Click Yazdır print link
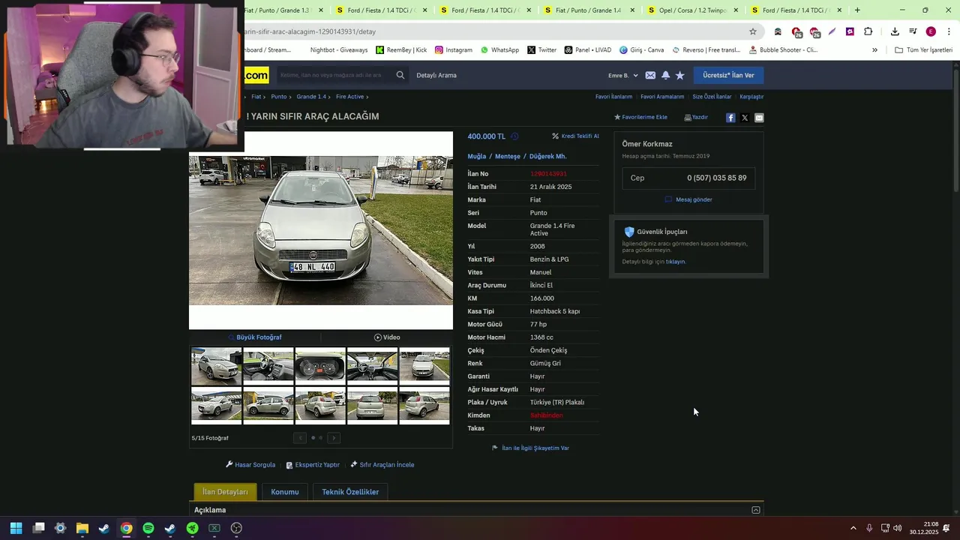The width and height of the screenshot is (960, 540). [696, 117]
